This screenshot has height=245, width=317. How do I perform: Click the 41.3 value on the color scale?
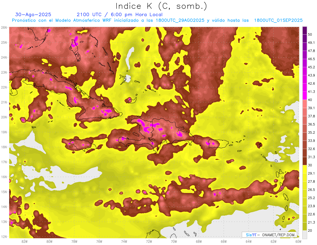[311, 92]
